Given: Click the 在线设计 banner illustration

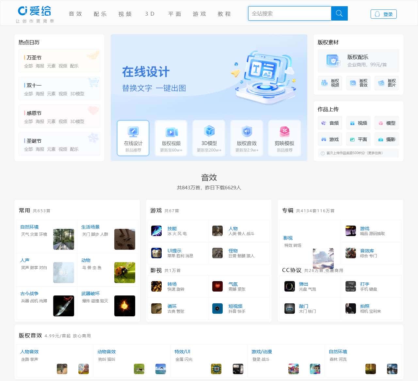Looking at the screenshot, I should click(x=265, y=77).
